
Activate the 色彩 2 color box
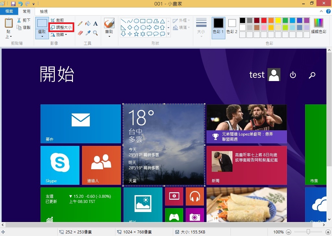232,26
